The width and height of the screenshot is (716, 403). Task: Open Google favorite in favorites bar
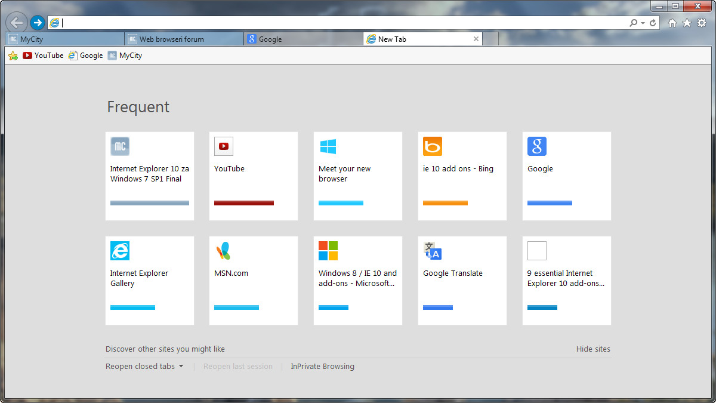coord(85,56)
